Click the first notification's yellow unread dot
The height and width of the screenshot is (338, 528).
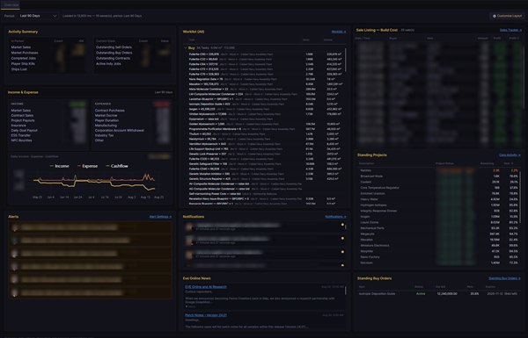pos(342,225)
